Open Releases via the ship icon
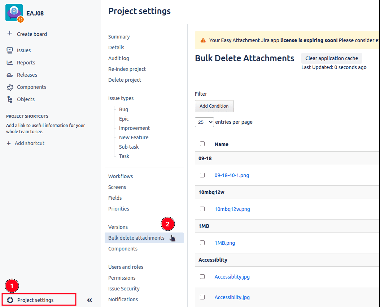The width and height of the screenshot is (380, 307). click(x=10, y=75)
